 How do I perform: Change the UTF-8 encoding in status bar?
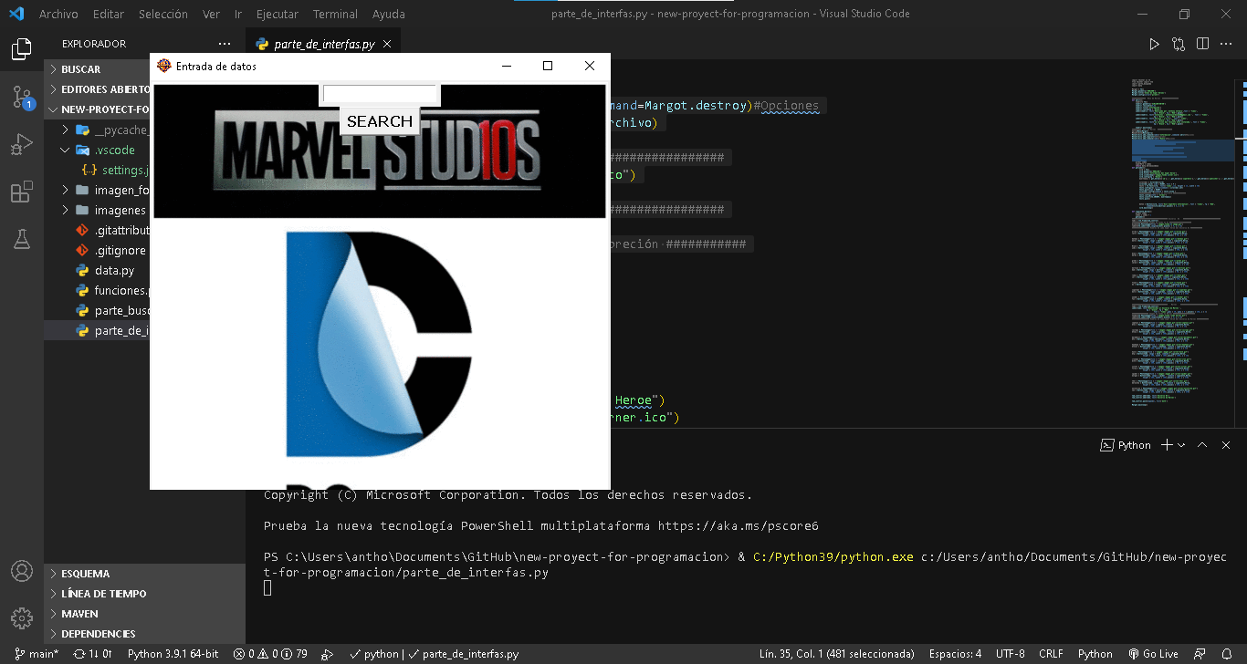1010,654
